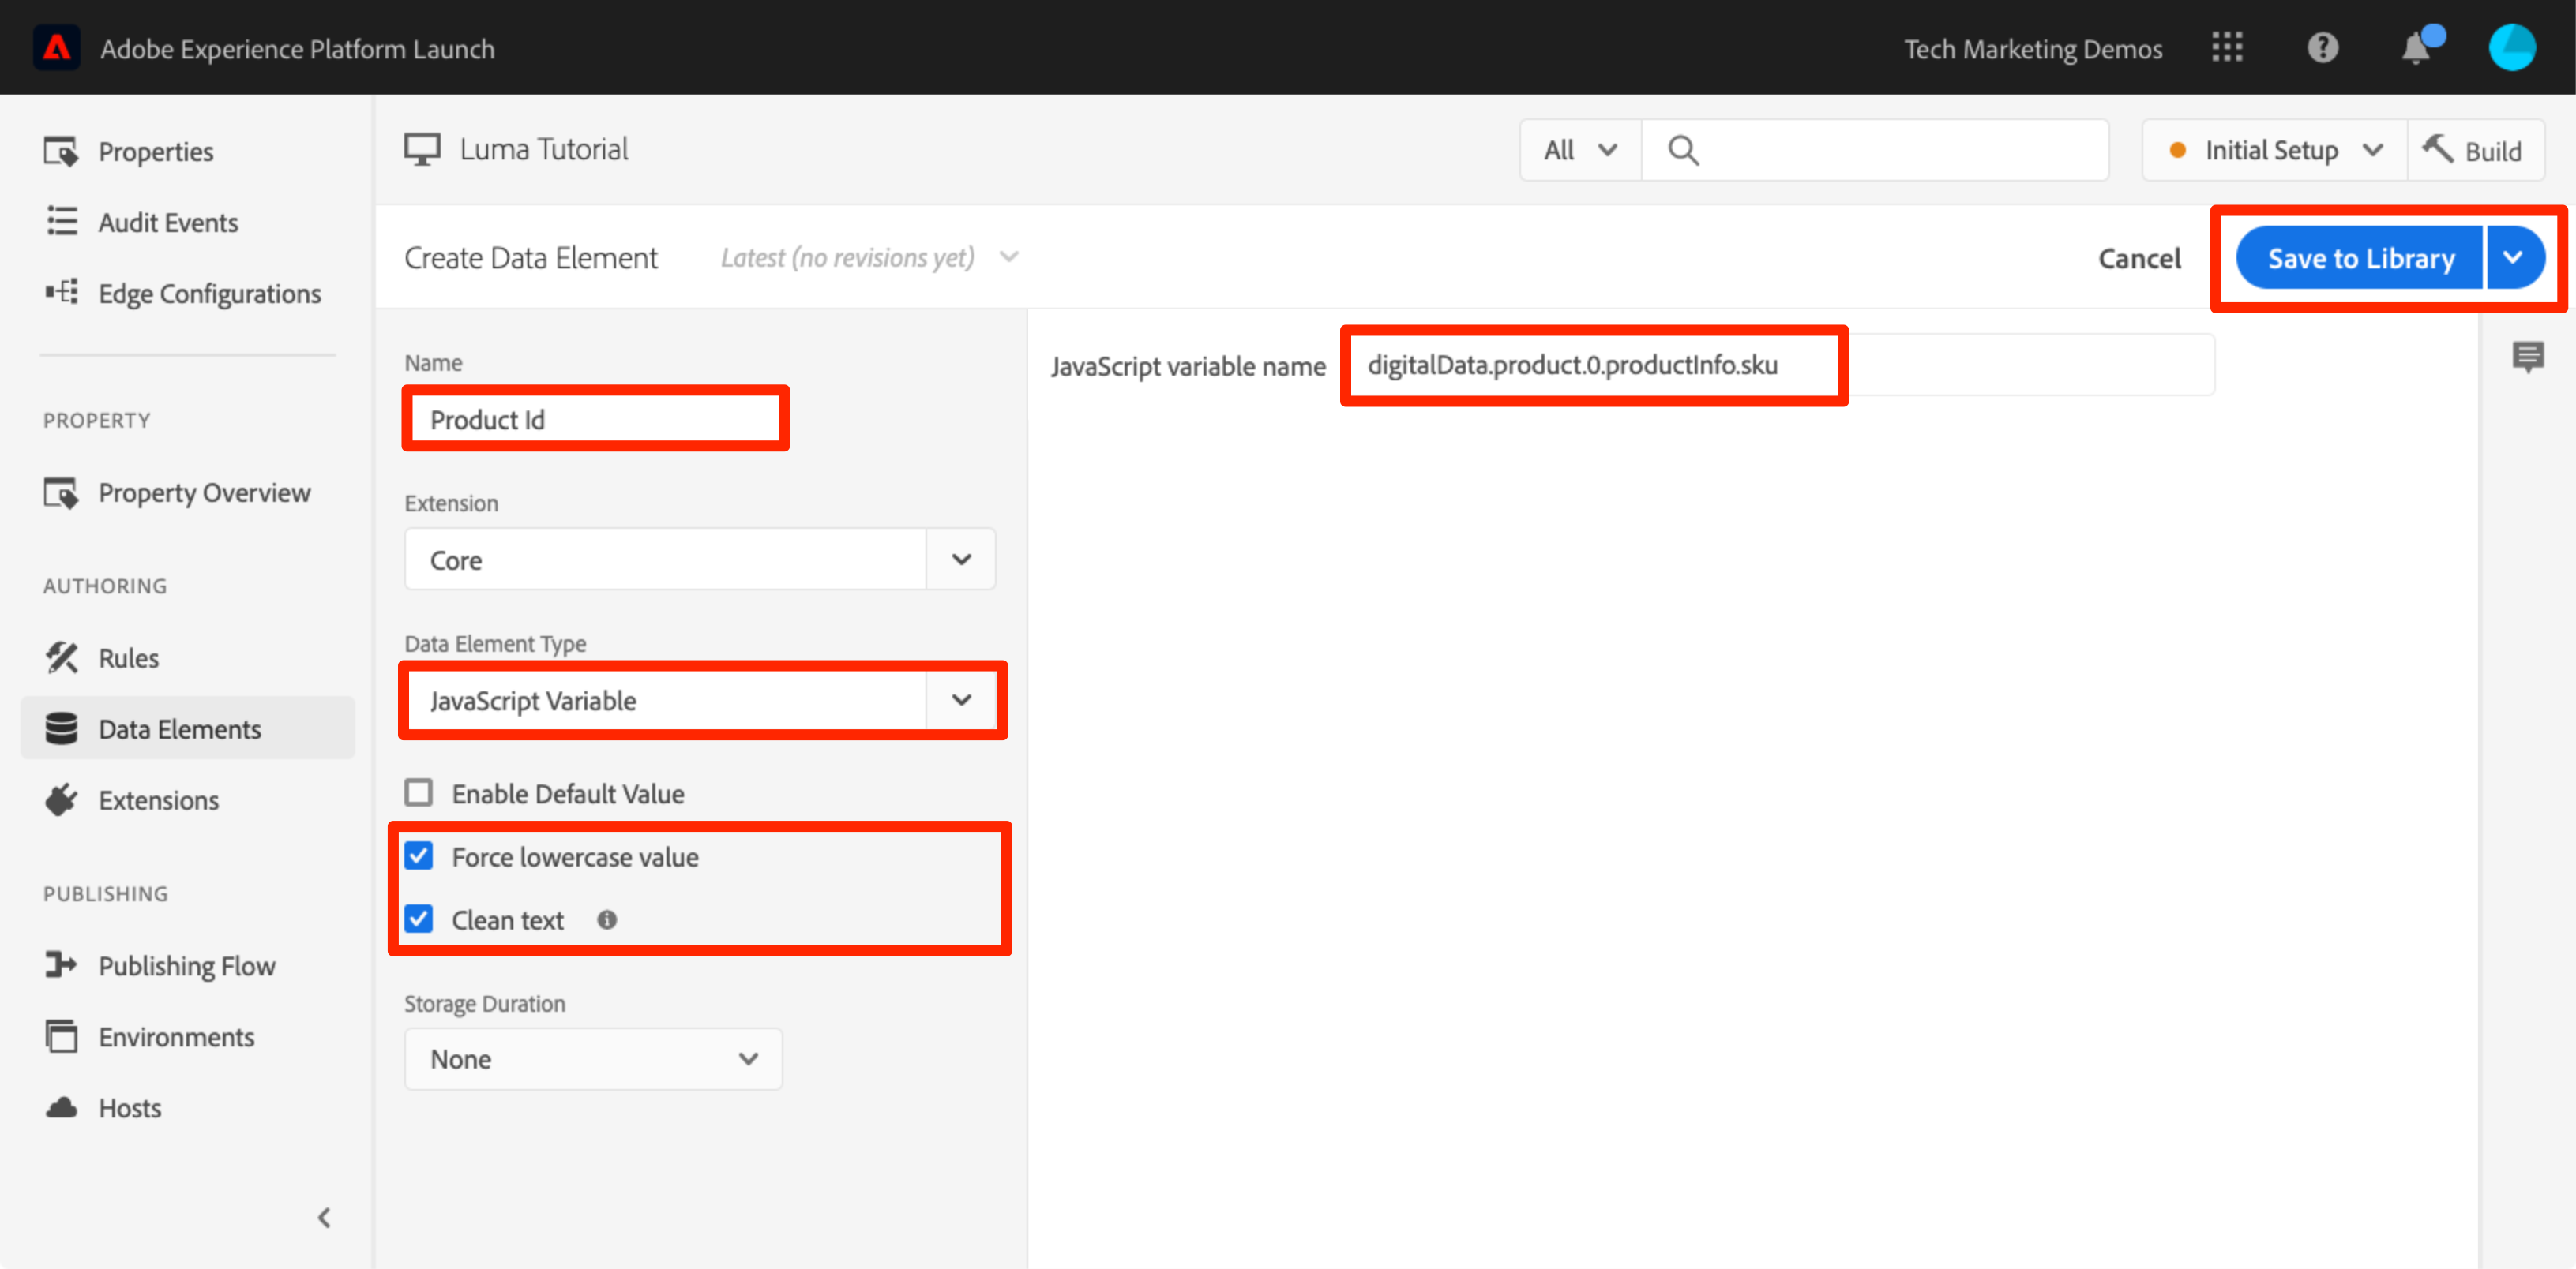Expand Save to Library options arrow
The height and width of the screenshot is (1269, 2576).
click(2513, 258)
